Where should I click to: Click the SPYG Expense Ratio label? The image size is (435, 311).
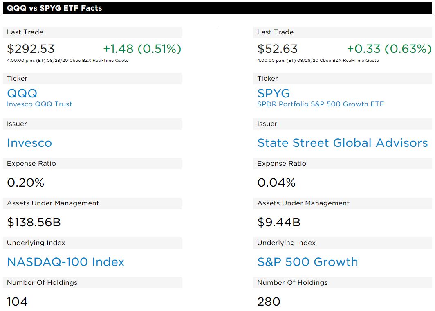click(282, 164)
